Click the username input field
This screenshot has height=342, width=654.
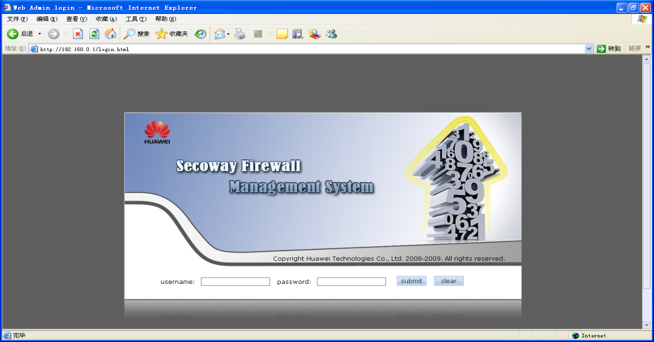click(235, 282)
